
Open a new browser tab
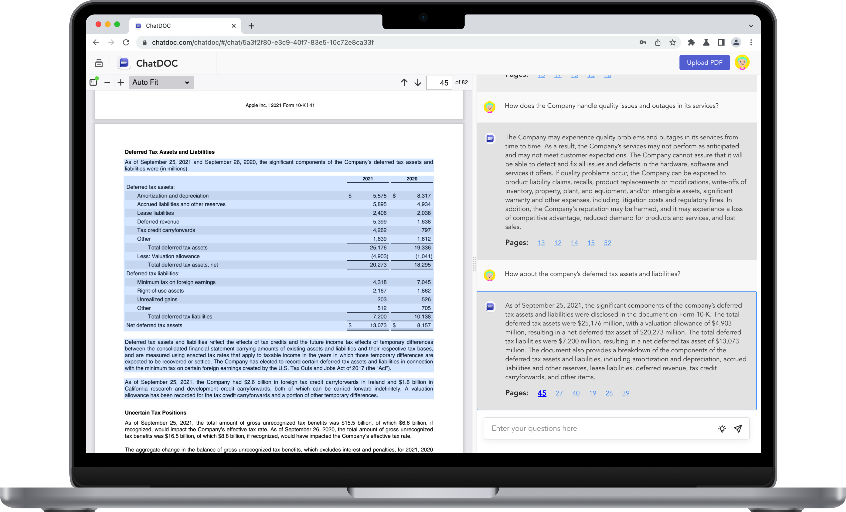251,26
